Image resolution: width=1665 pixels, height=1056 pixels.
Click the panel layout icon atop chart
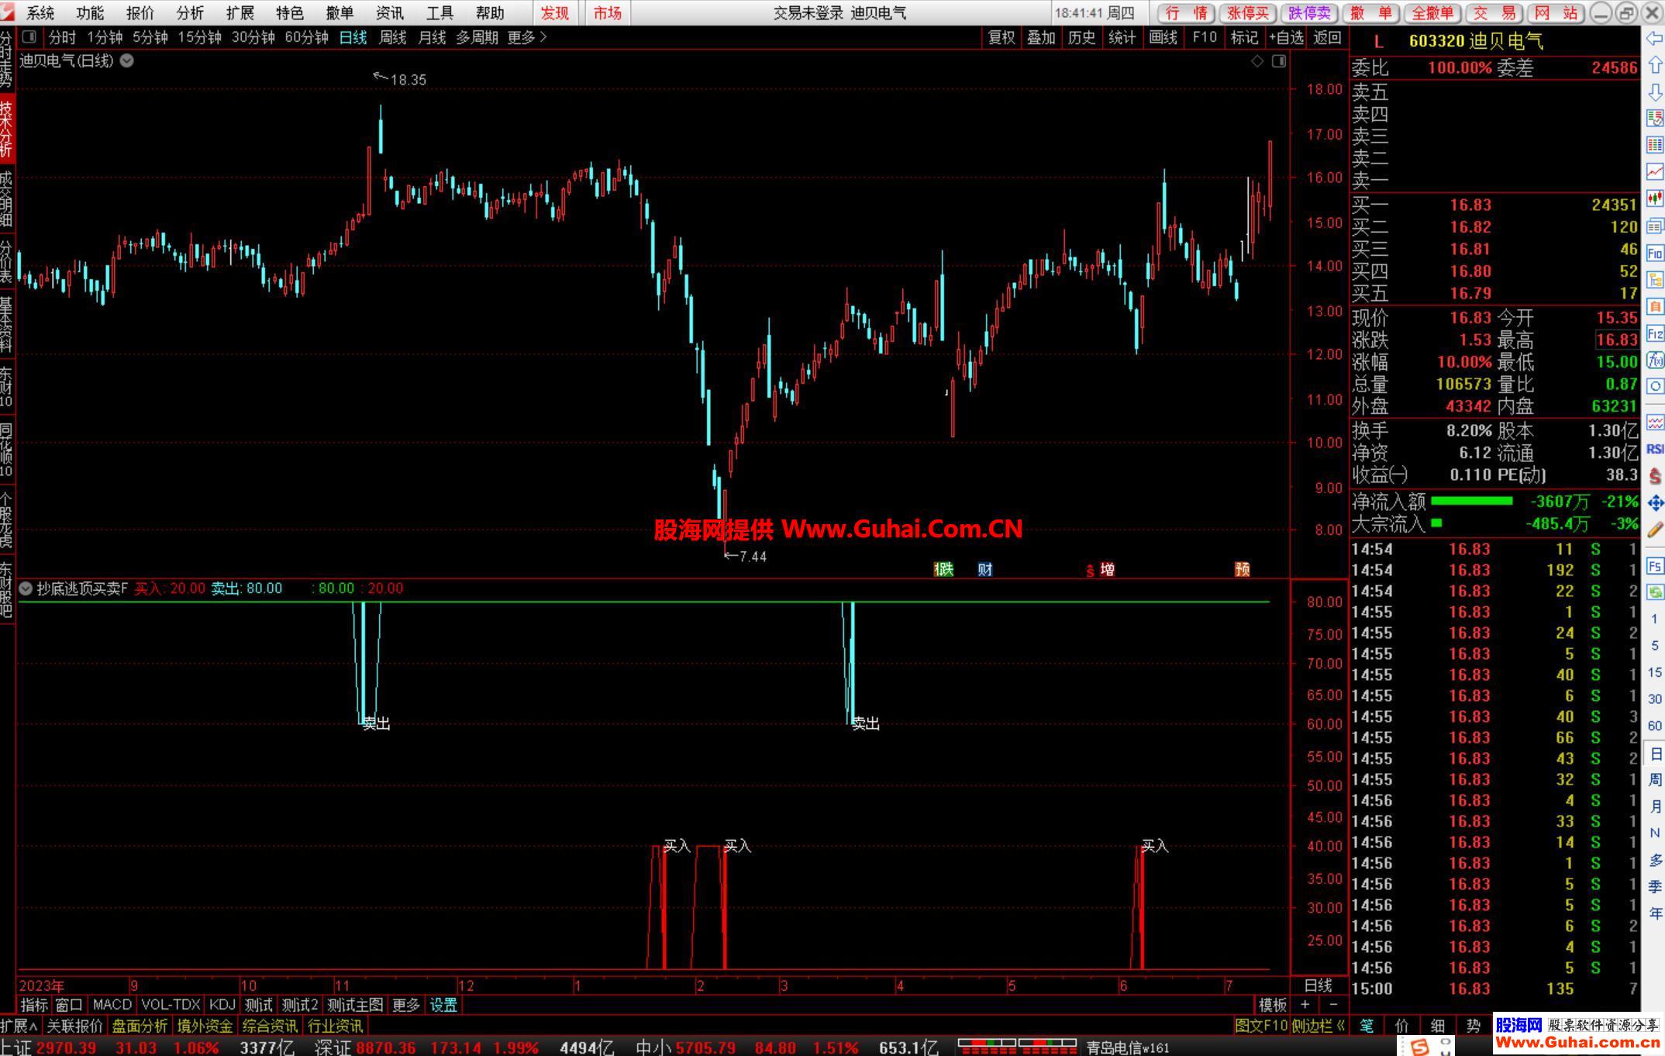pyautogui.click(x=1279, y=61)
